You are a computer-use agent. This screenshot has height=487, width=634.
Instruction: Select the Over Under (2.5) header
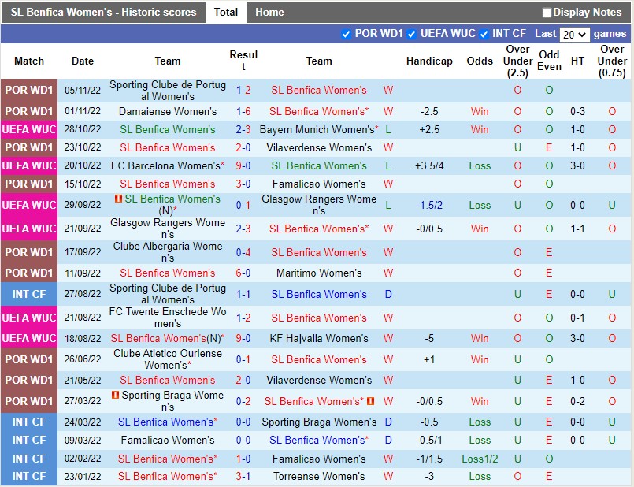[517, 61]
